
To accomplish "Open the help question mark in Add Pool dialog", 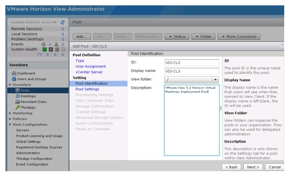I will [x=282, y=46].
